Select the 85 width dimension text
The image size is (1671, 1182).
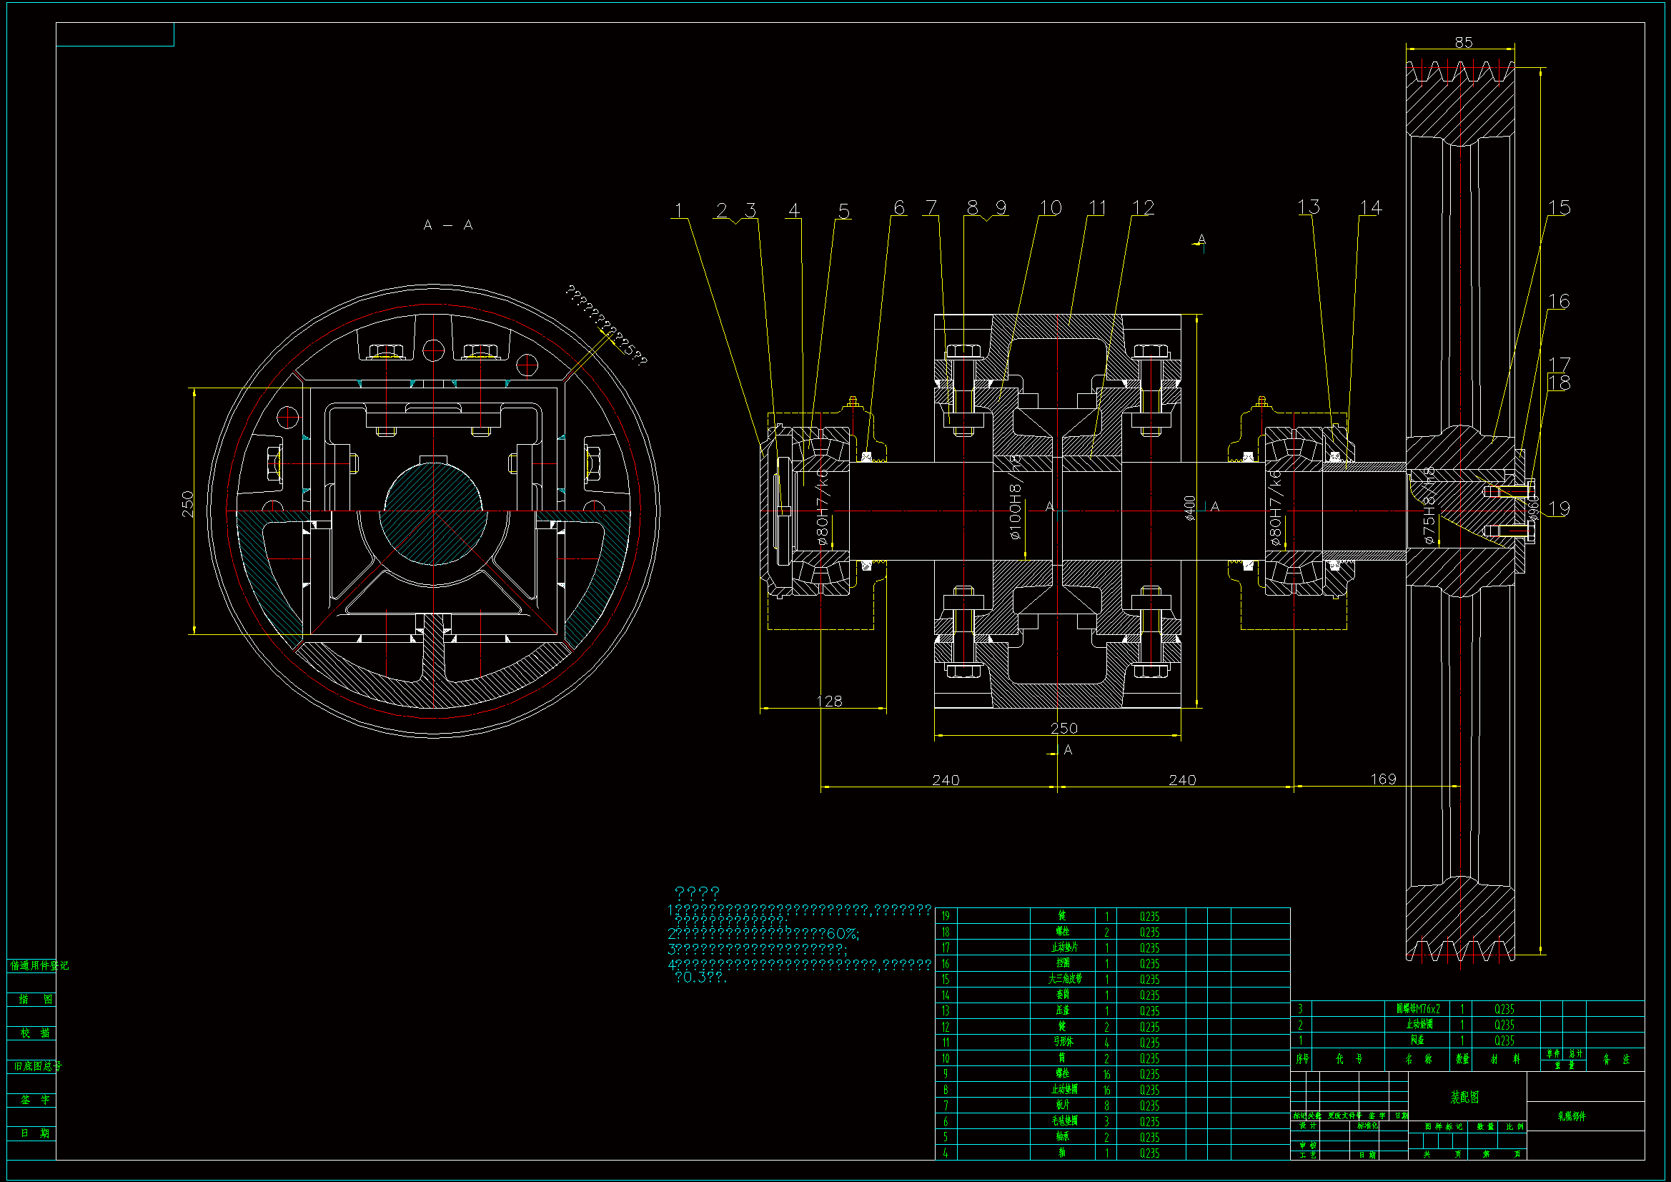click(1463, 43)
